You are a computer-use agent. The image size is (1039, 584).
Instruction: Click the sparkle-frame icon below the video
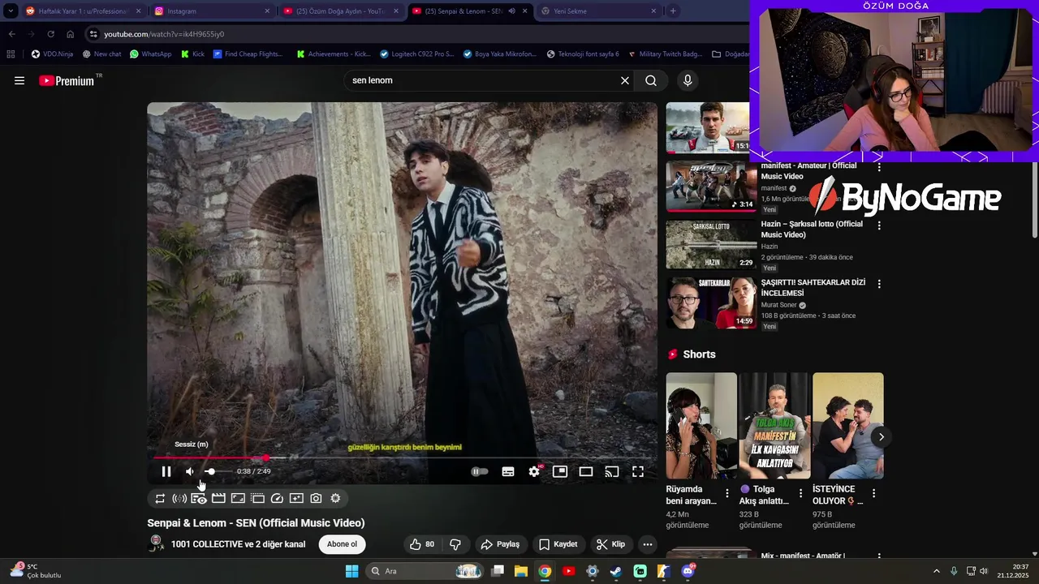(x=296, y=498)
